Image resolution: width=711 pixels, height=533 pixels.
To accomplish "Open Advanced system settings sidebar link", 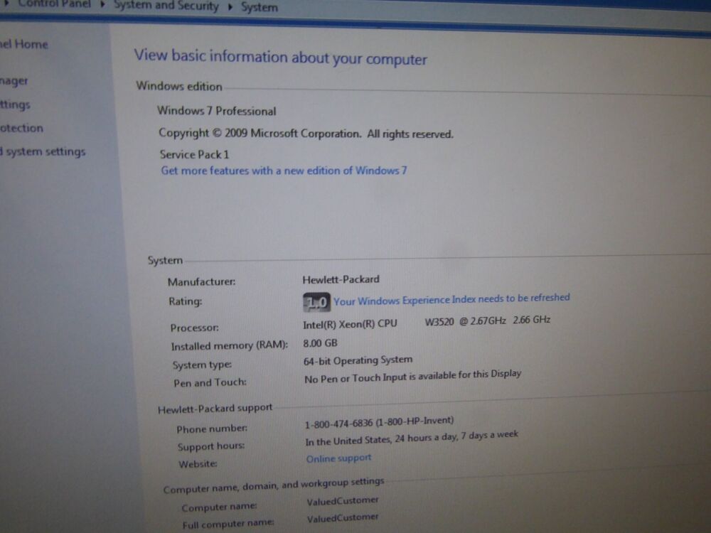I will [x=43, y=152].
